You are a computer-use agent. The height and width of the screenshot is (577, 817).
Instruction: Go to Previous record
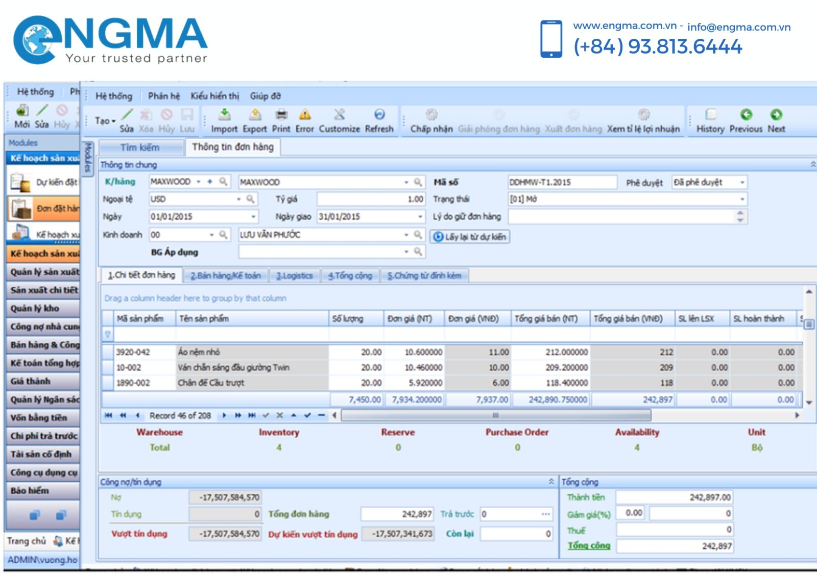point(746,114)
